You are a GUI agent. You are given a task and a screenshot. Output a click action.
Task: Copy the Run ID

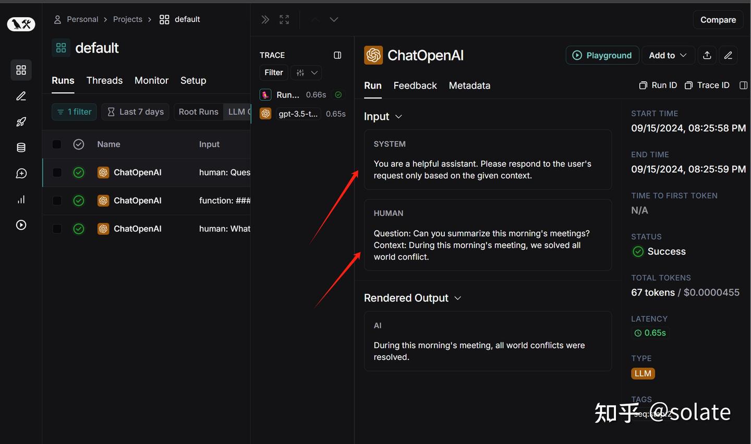(x=658, y=85)
